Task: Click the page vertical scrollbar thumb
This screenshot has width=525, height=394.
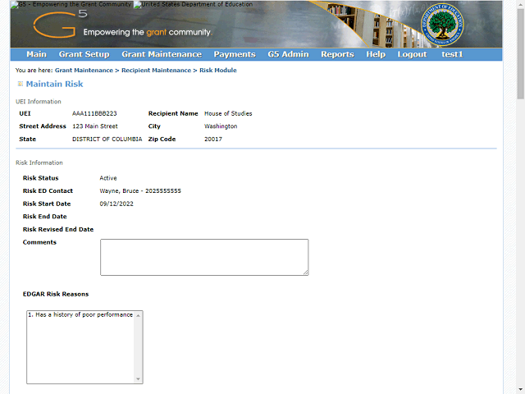Action: coord(520,53)
